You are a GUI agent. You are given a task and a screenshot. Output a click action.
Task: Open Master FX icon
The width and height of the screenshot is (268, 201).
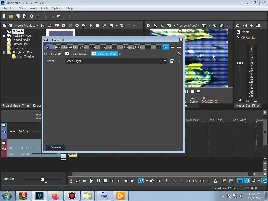238,37
